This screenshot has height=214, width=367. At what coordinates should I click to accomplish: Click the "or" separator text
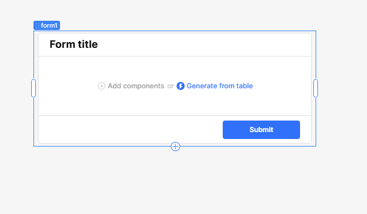[x=170, y=86]
